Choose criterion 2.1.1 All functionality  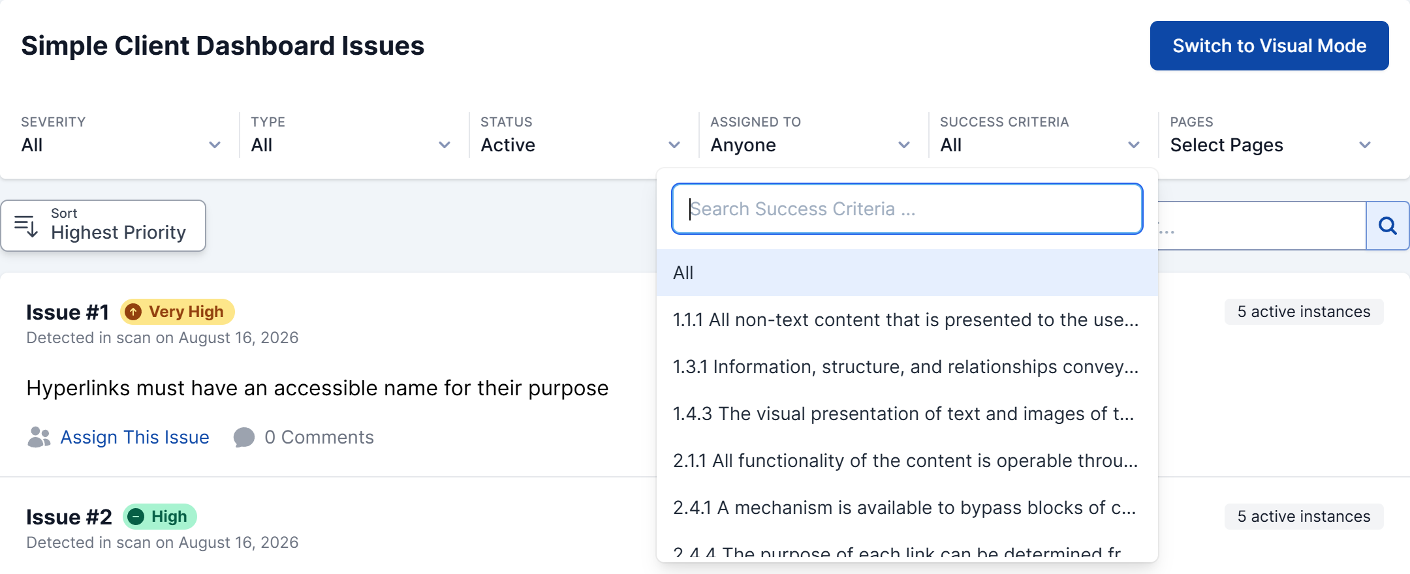click(x=907, y=461)
